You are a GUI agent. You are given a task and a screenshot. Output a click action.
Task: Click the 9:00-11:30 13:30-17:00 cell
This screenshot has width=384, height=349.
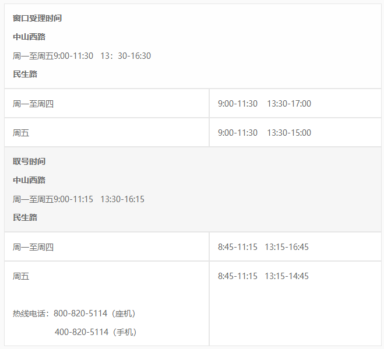(x=295, y=103)
